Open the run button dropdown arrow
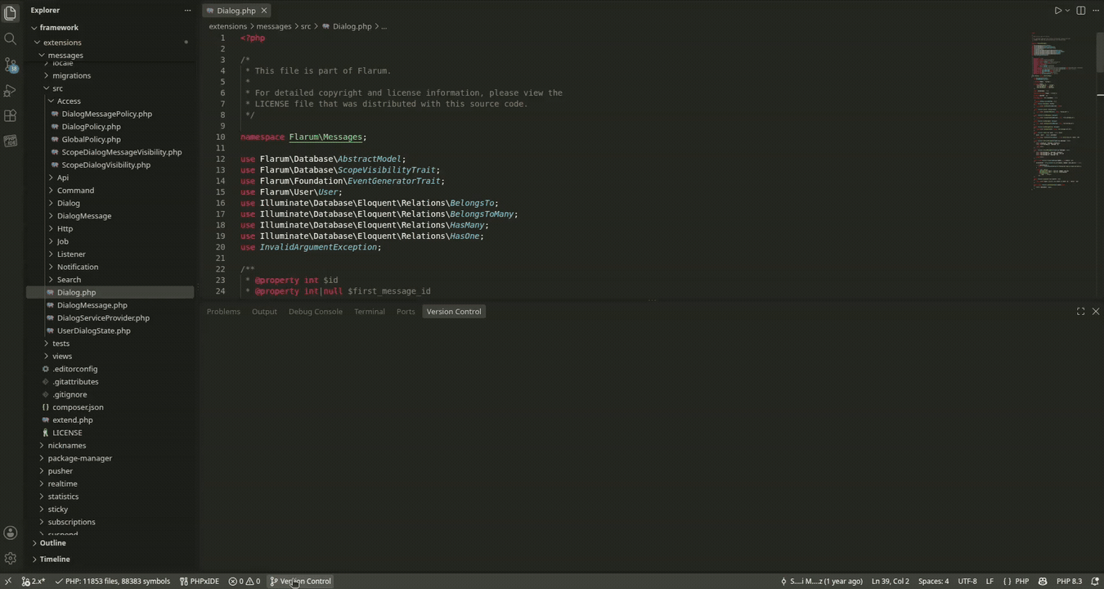The height and width of the screenshot is (589, 1104). pos(1067,11)
